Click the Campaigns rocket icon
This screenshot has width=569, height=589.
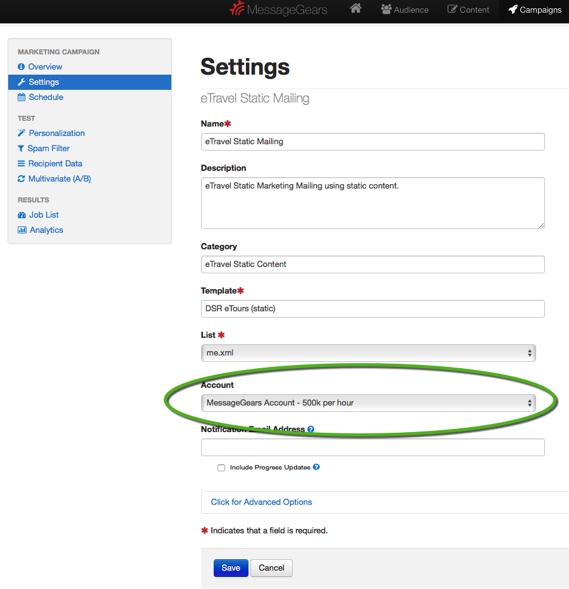513,9
